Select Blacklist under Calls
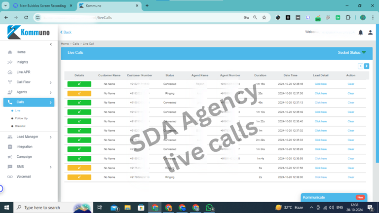Image resolution: width=379 pixels, height=213 pixels. coord(20,126)
